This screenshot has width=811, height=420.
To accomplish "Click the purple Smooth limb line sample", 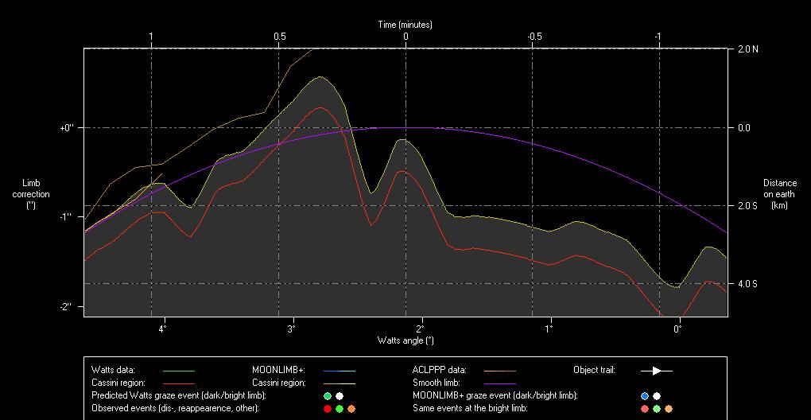I will point(499,383).
